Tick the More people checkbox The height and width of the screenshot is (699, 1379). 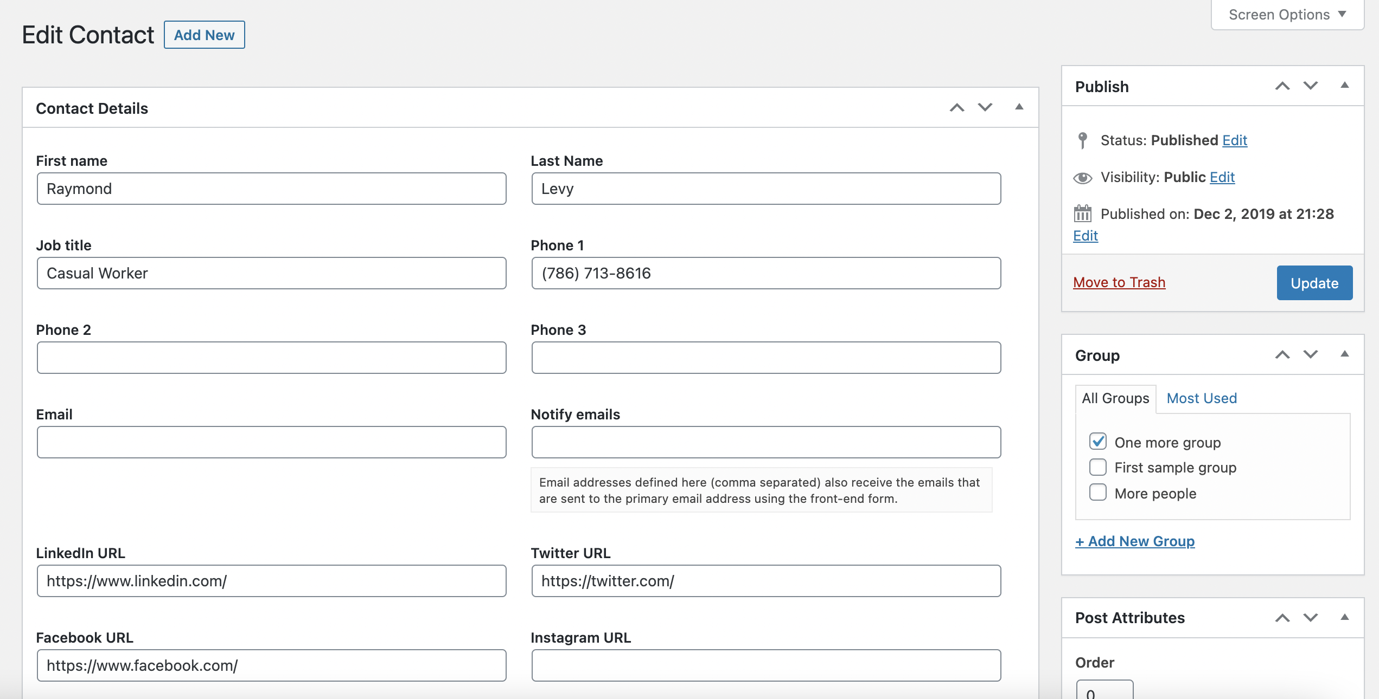click(1098, 493)
